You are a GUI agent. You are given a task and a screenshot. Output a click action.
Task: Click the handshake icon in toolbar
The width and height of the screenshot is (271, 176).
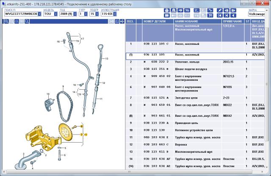coord(180,10)
